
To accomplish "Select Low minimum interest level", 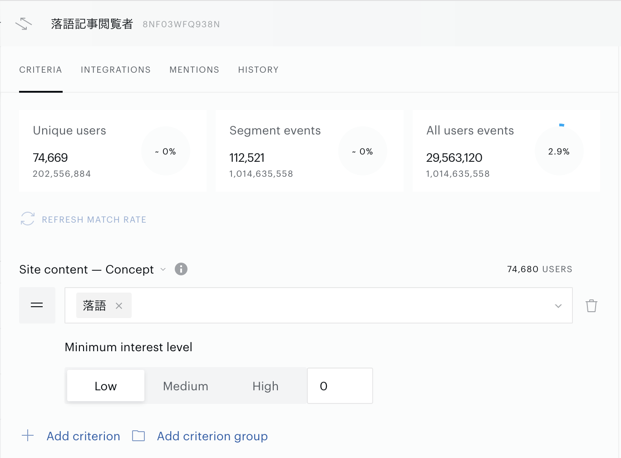I will [x=106, y=386].
